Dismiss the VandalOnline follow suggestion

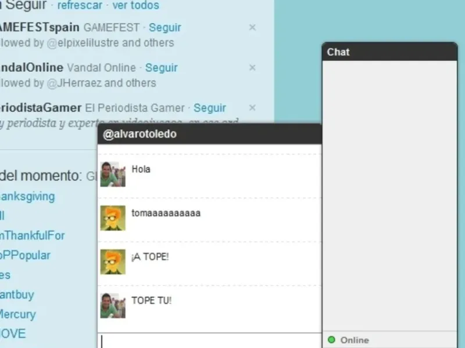pyautogui.click(x=252, y=67)
